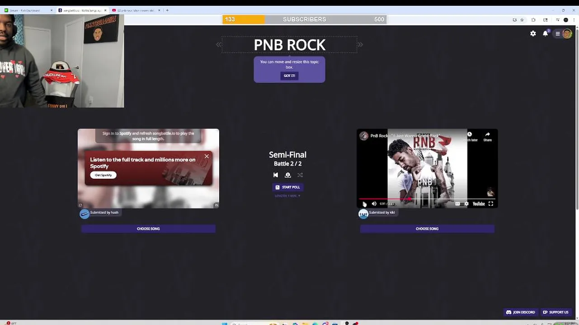Seek on the YouTube progress bar
This screenshot has height=325, width=579.
pyautogui.click(x=427, y=199)
